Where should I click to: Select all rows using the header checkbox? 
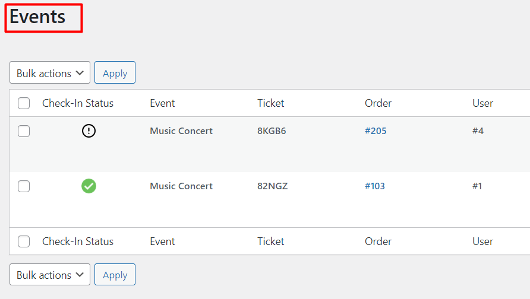coord(24,103)
